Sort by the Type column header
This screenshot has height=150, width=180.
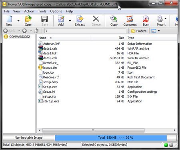click(151, 38)
